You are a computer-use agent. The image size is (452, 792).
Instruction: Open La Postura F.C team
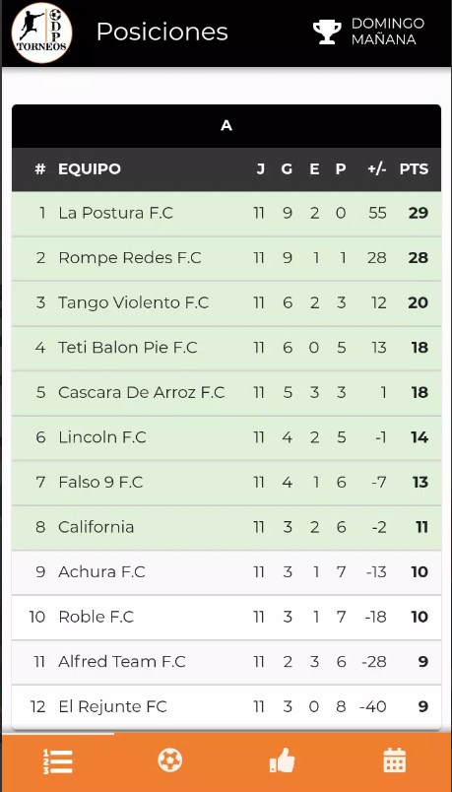click(x=115, y=213)
